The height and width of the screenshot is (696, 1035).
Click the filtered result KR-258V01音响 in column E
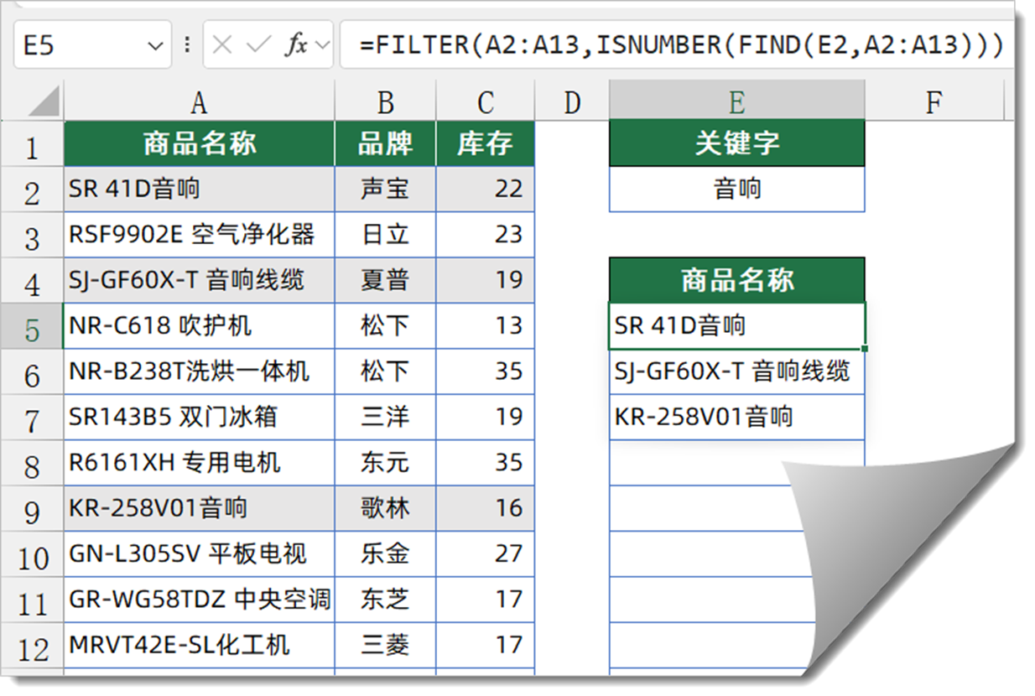(x=736, y=417)
